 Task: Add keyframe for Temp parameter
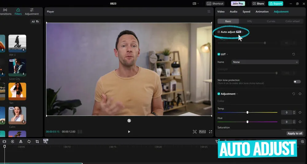(x=300, y=113)
